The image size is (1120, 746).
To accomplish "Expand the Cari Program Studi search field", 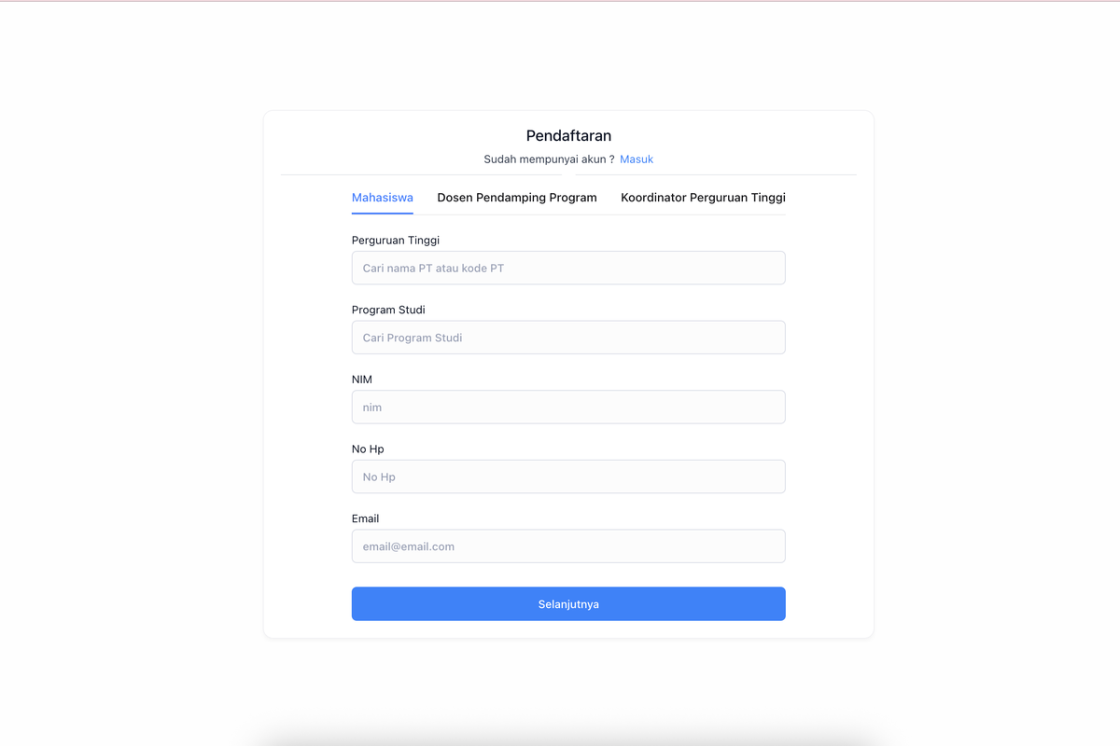I will 568,338.
